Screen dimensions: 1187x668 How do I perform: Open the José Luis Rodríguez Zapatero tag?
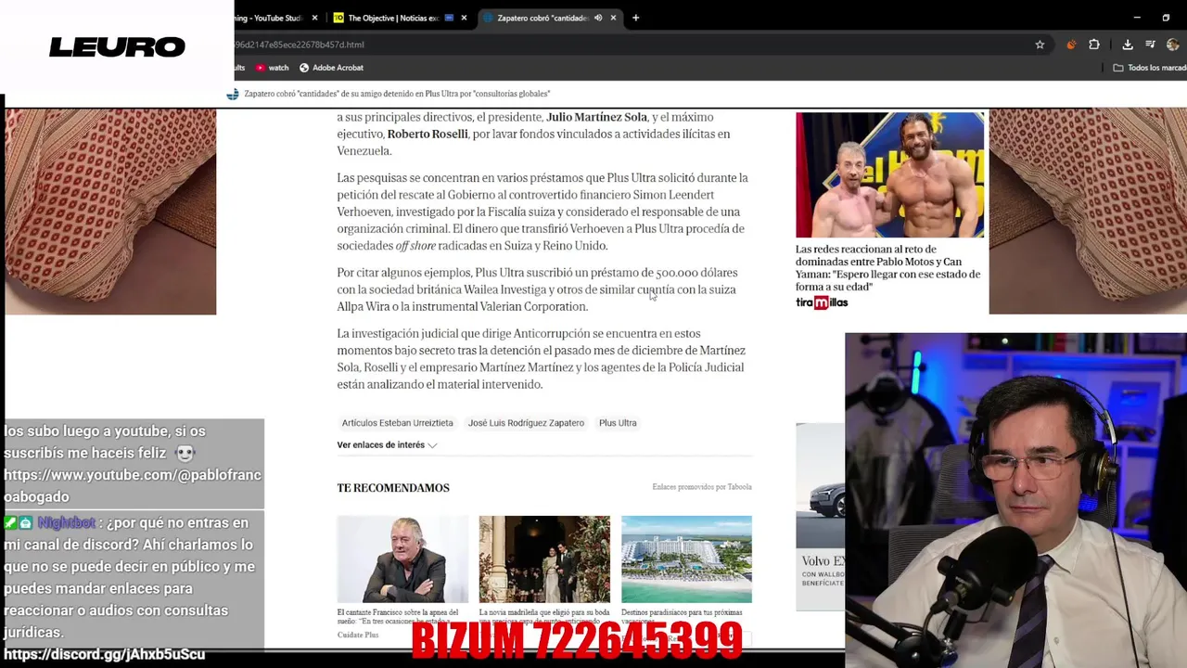tap(526, 423)
